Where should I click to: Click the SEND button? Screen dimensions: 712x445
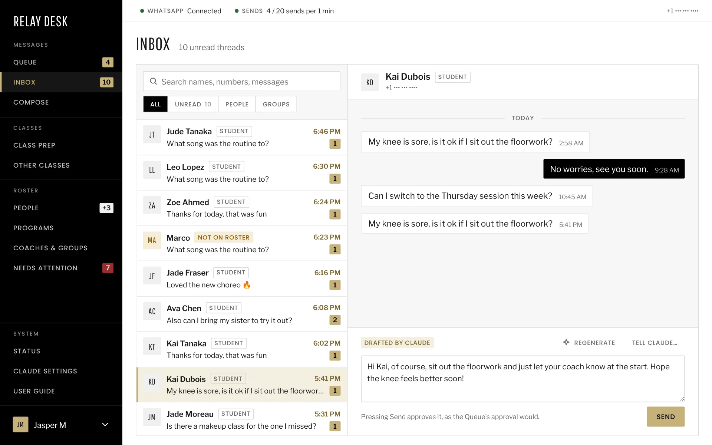point(666,416)
